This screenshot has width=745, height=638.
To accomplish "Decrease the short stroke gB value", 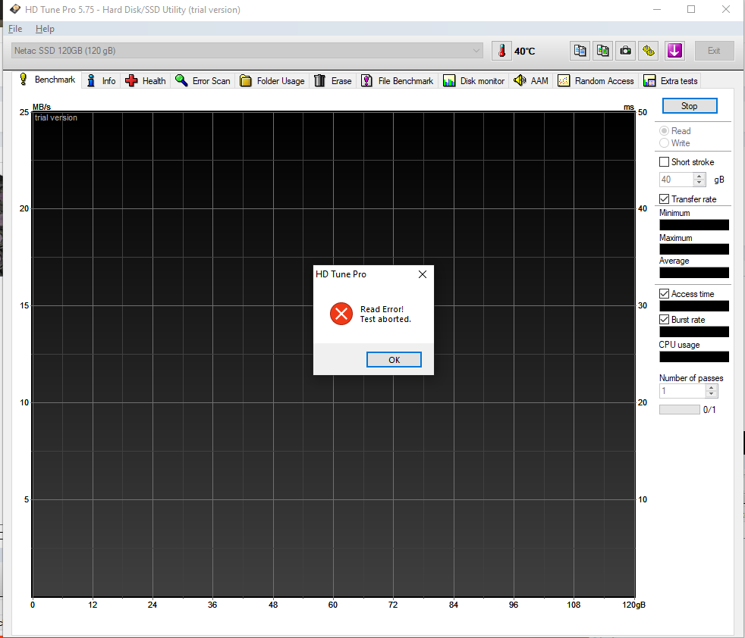I will click(x=699, y=183).
